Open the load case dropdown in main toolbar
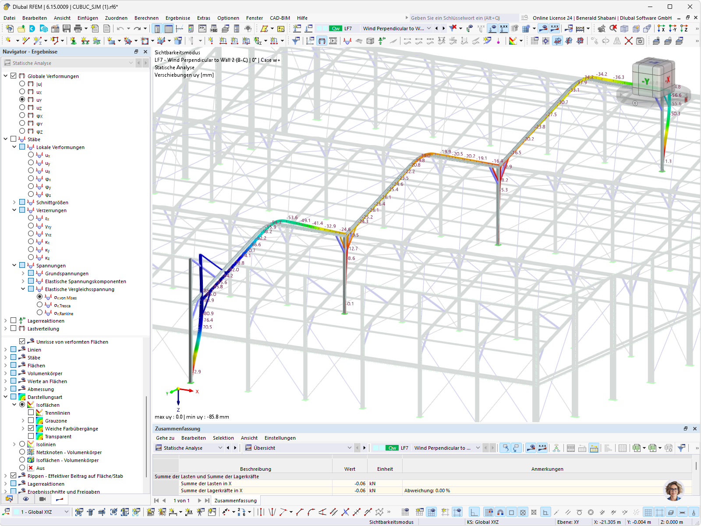The image size is (701, 526). [x=429, y=28]
